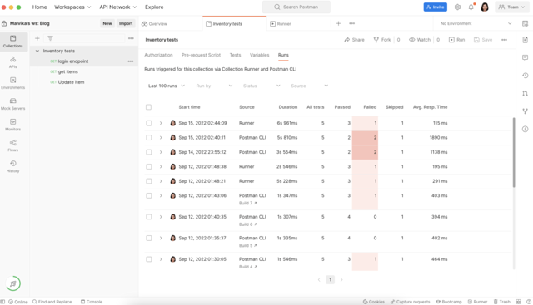Open the Workspaces menu

[72, 7]
